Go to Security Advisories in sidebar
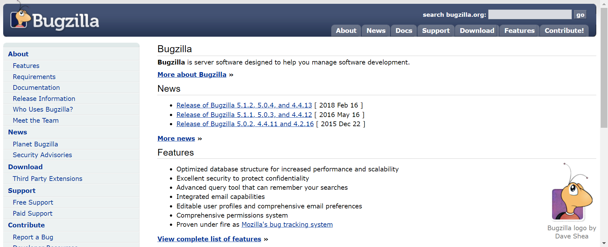 (x=42, y=155)
